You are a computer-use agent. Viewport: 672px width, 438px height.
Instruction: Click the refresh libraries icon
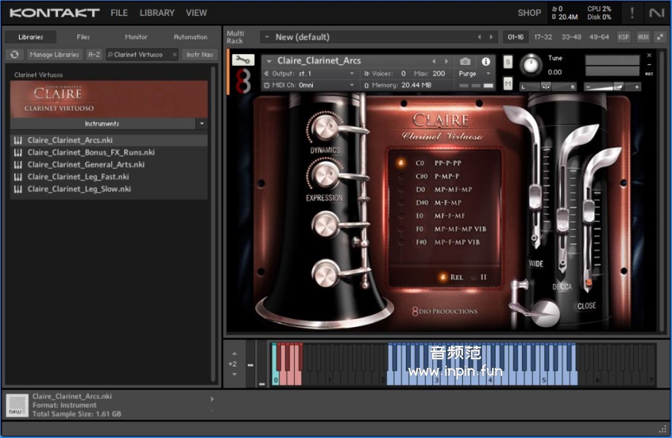pos(15,55)
